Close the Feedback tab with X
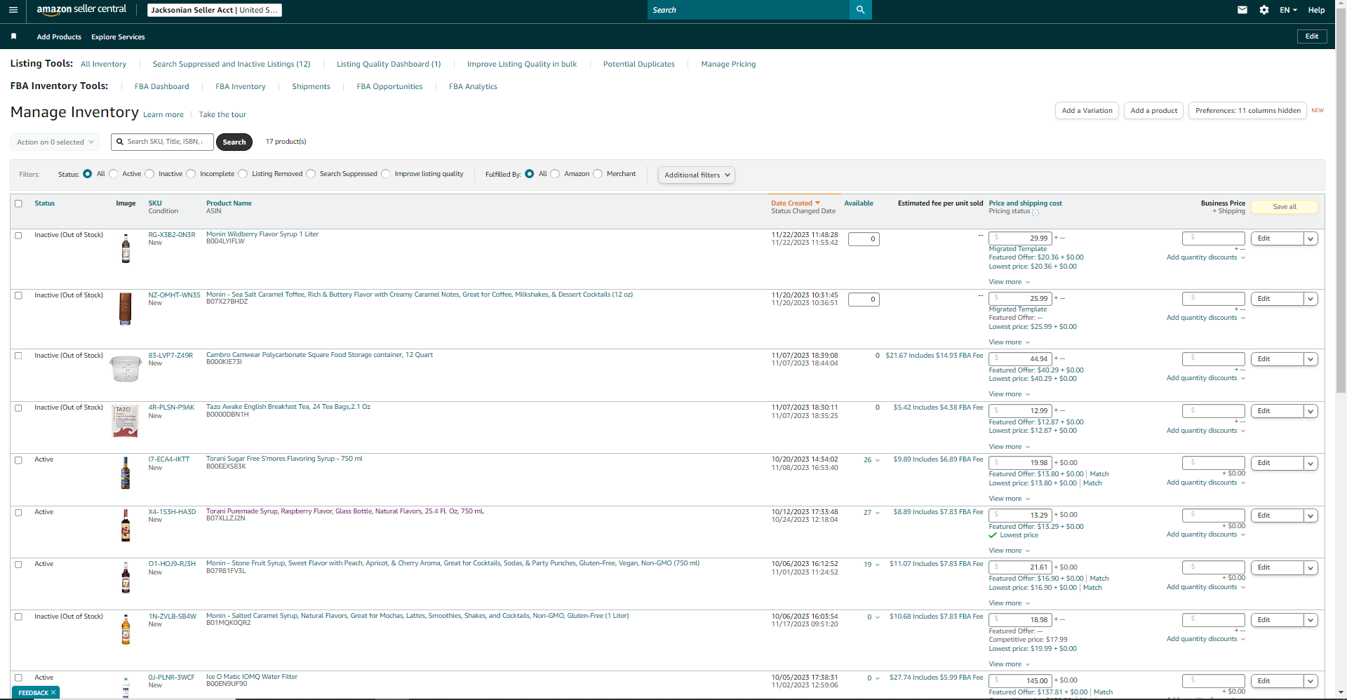This screenshot has height=700, width=1347. point(53,692)
